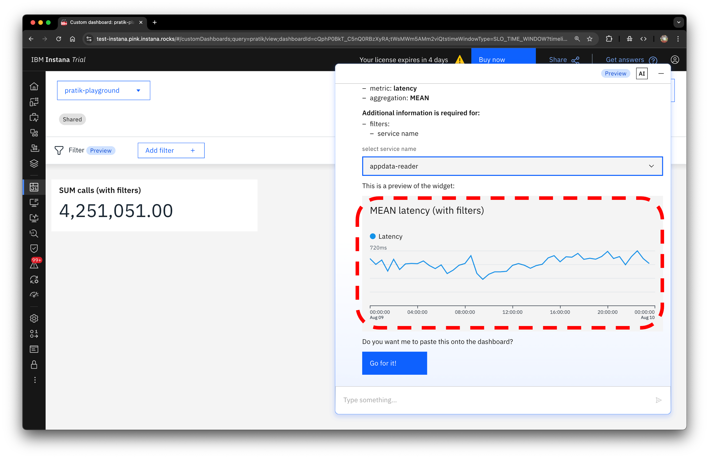Open the Analytics magnifier sidebar icon
708x459 pixels.
[34, 233]
